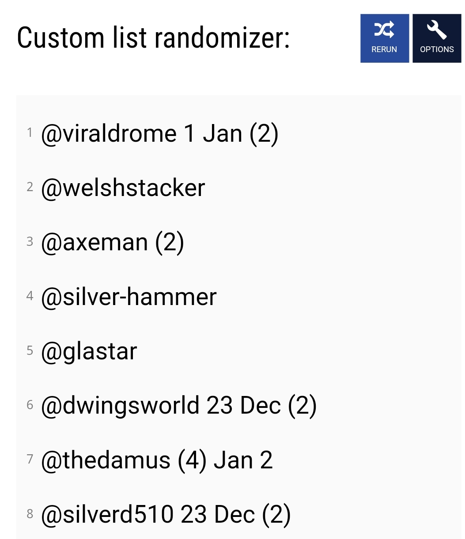
Task: Click the row number 5 marker
Action: (30, 351)
